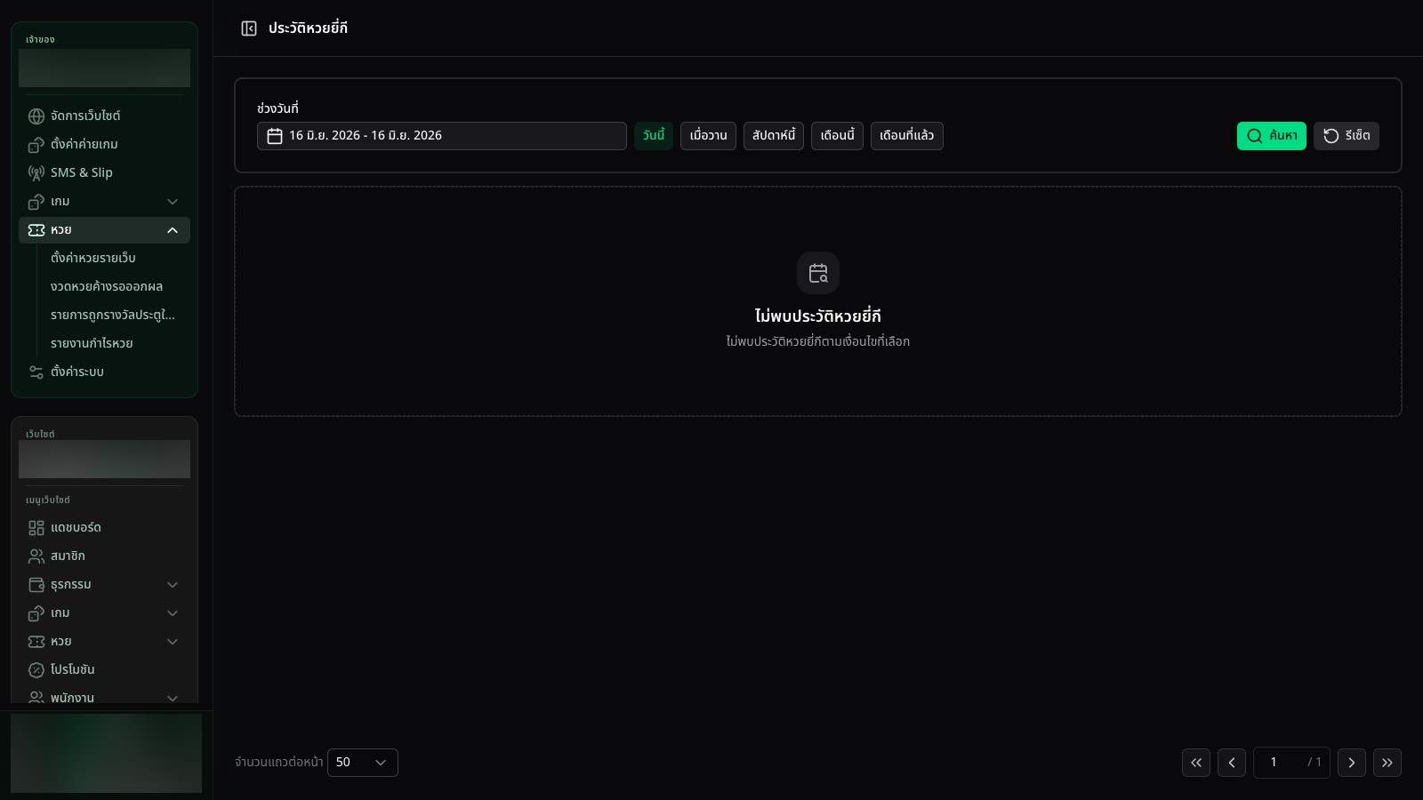Viewport: 1423px width, 800px height.
Task: Go to the first page with double-left arrow
Action: 1196,763
